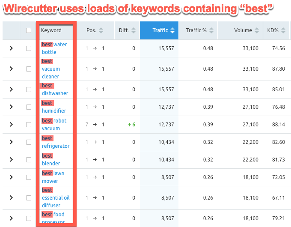Click the green position change 6 indicator
This screenshot has height=227, width=291.
coord(131,125)
